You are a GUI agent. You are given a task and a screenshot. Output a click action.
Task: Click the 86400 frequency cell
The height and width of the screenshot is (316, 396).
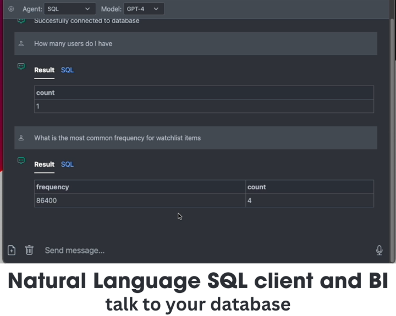point(140,201)
